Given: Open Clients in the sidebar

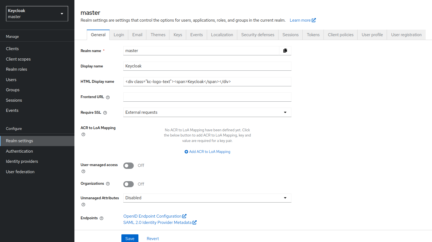Looking at the screenshot, I should pyautogui.click(x=37, y=49).
